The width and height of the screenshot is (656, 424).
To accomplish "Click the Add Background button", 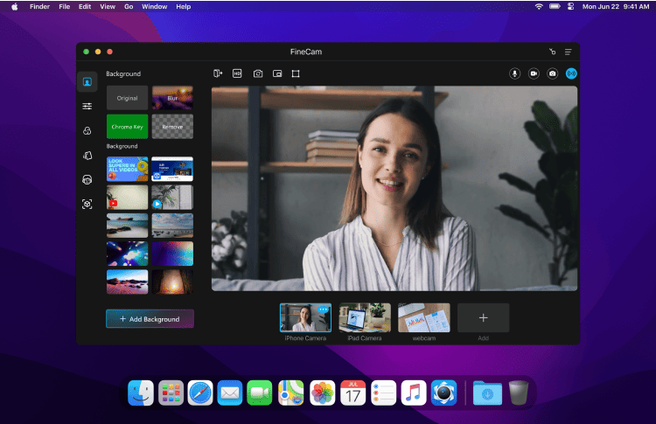I will tap(150, 319).
